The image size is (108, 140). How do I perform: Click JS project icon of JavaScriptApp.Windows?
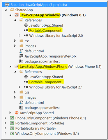click(17, 15)
